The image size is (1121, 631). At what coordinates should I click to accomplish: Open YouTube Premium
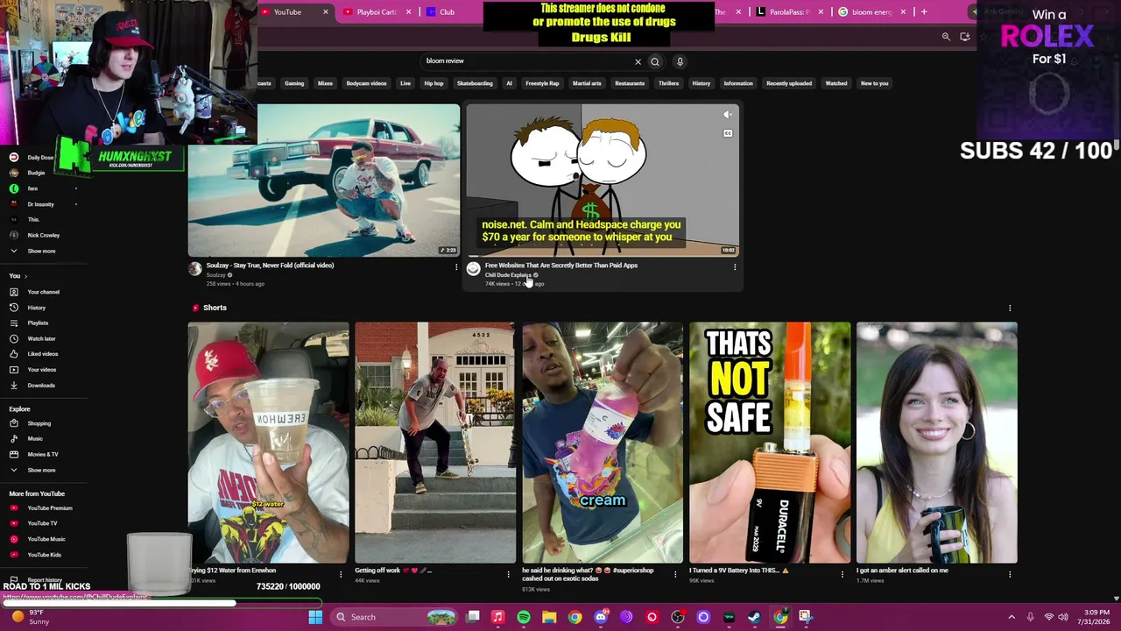(x=49, y=508)
